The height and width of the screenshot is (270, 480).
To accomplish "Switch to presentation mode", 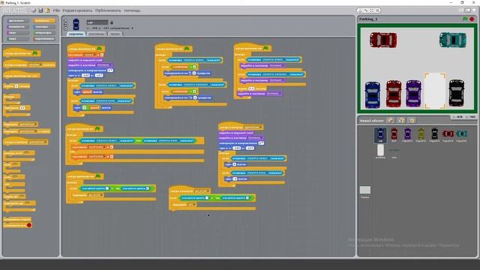I will (x=475, y=10).
